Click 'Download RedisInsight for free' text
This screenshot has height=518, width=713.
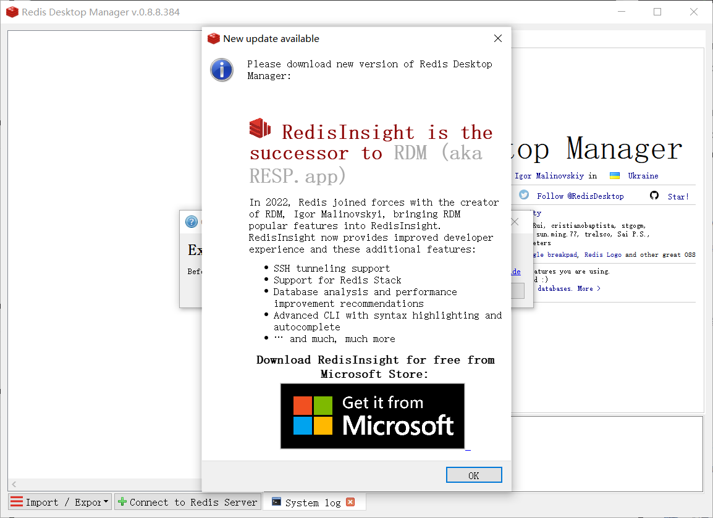[x=375, y=367]
